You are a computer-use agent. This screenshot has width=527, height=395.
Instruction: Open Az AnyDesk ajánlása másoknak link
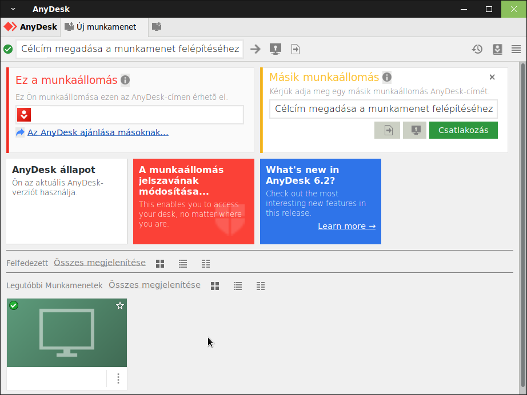pyautogui.click(x=98, y=132)
